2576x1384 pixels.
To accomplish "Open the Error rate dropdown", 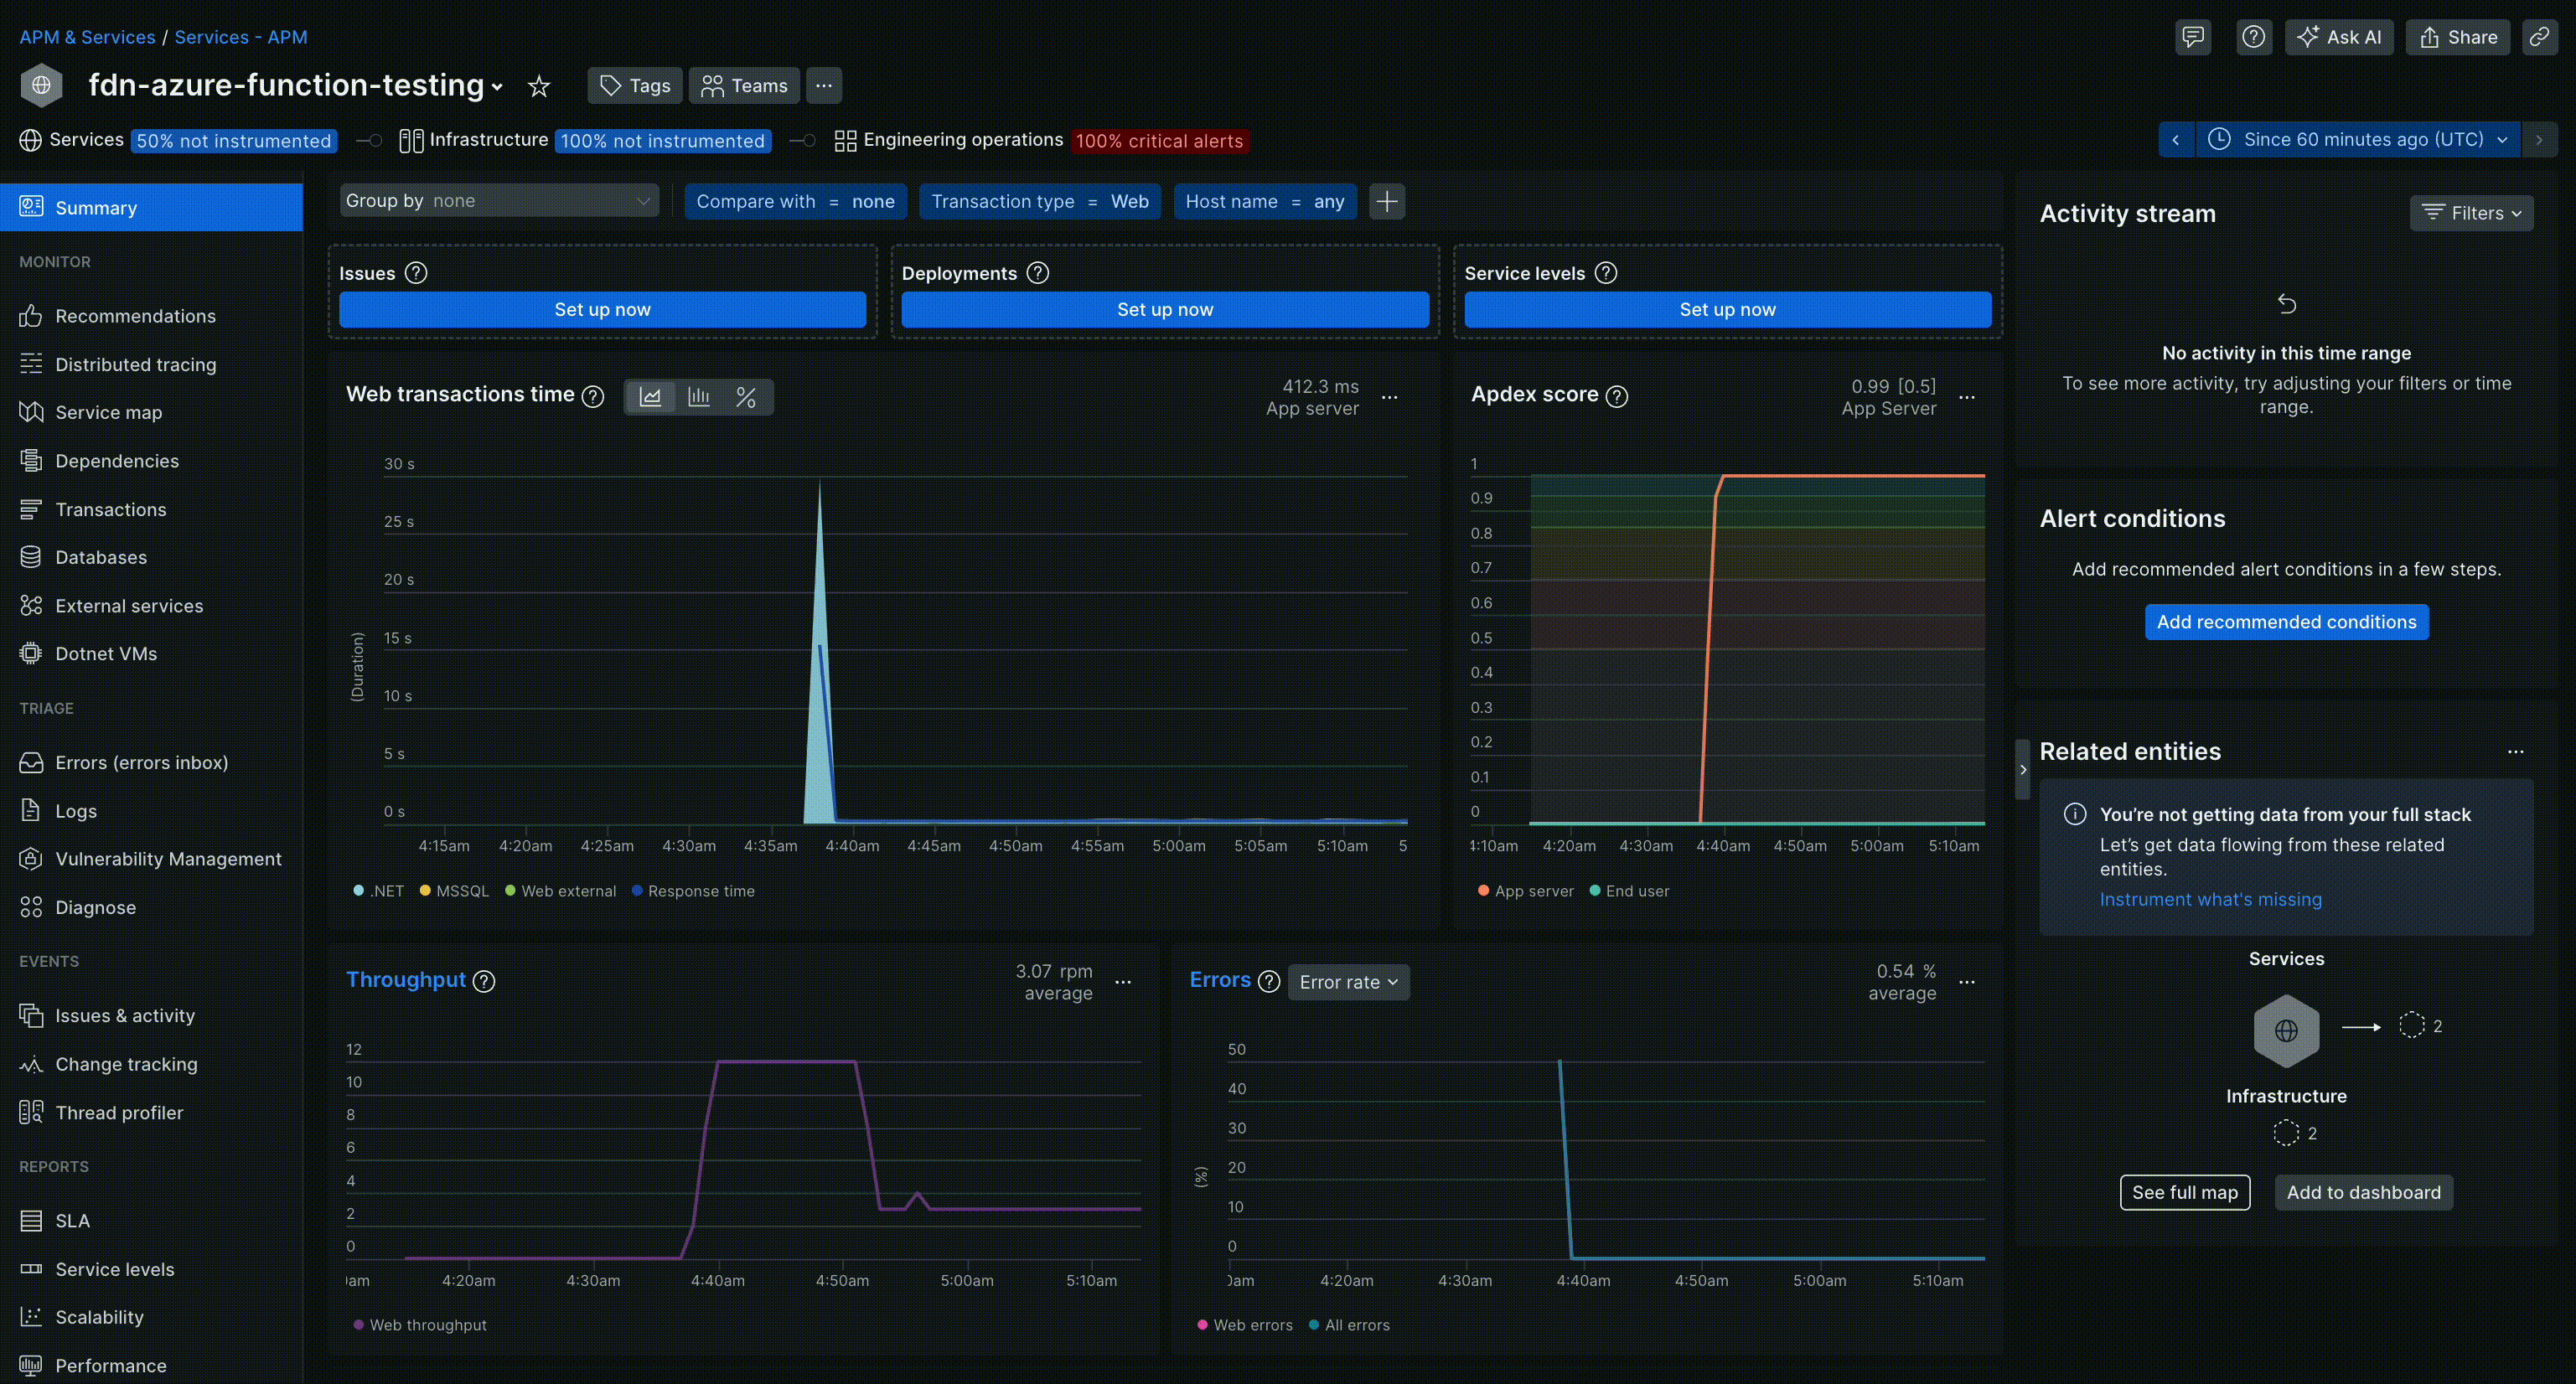I will click(x=1348, y=982).
